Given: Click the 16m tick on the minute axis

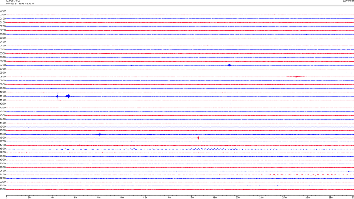Looking at the screenshot, I should tap(192, 198).
